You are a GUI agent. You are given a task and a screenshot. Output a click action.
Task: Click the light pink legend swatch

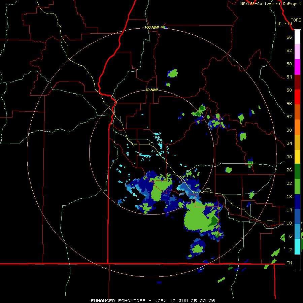click(x=297, y=52)
